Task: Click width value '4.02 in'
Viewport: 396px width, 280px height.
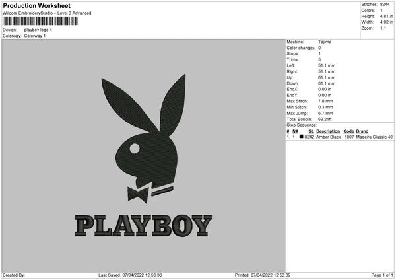Action: (386, 22)
